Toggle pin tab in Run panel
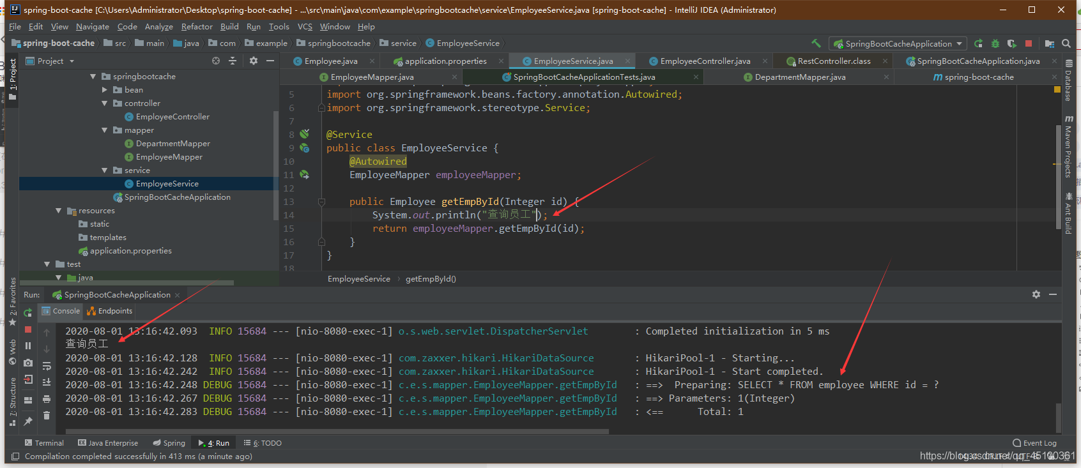The width and height of the screenshot is (1081, 468). coord(28,421)
